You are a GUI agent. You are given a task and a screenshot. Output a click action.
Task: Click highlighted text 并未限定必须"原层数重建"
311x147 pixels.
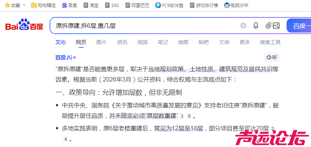click(144, 116)
